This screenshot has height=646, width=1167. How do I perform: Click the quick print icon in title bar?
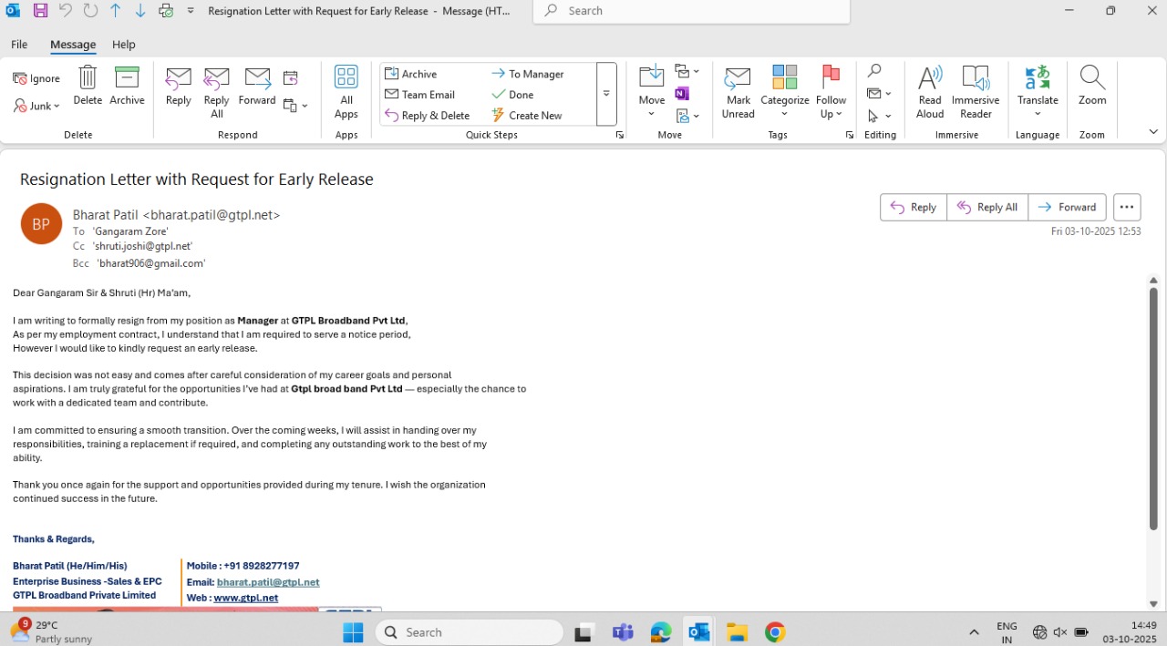point(166,11)
